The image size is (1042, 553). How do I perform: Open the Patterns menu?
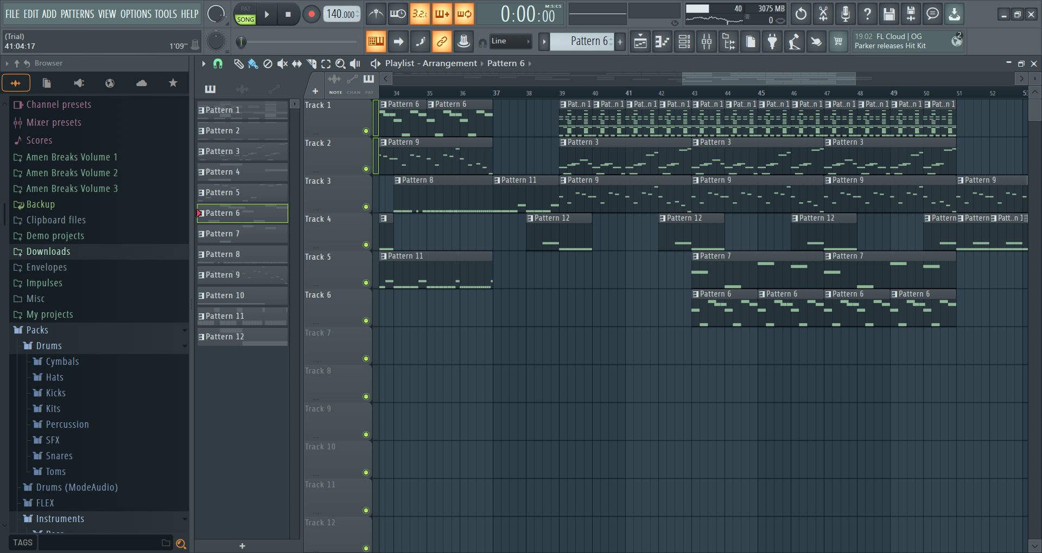pyautogui.click(x=77, y=14)
